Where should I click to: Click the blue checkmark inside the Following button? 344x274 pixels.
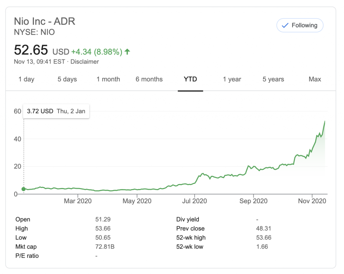click(x=285, y=25)
